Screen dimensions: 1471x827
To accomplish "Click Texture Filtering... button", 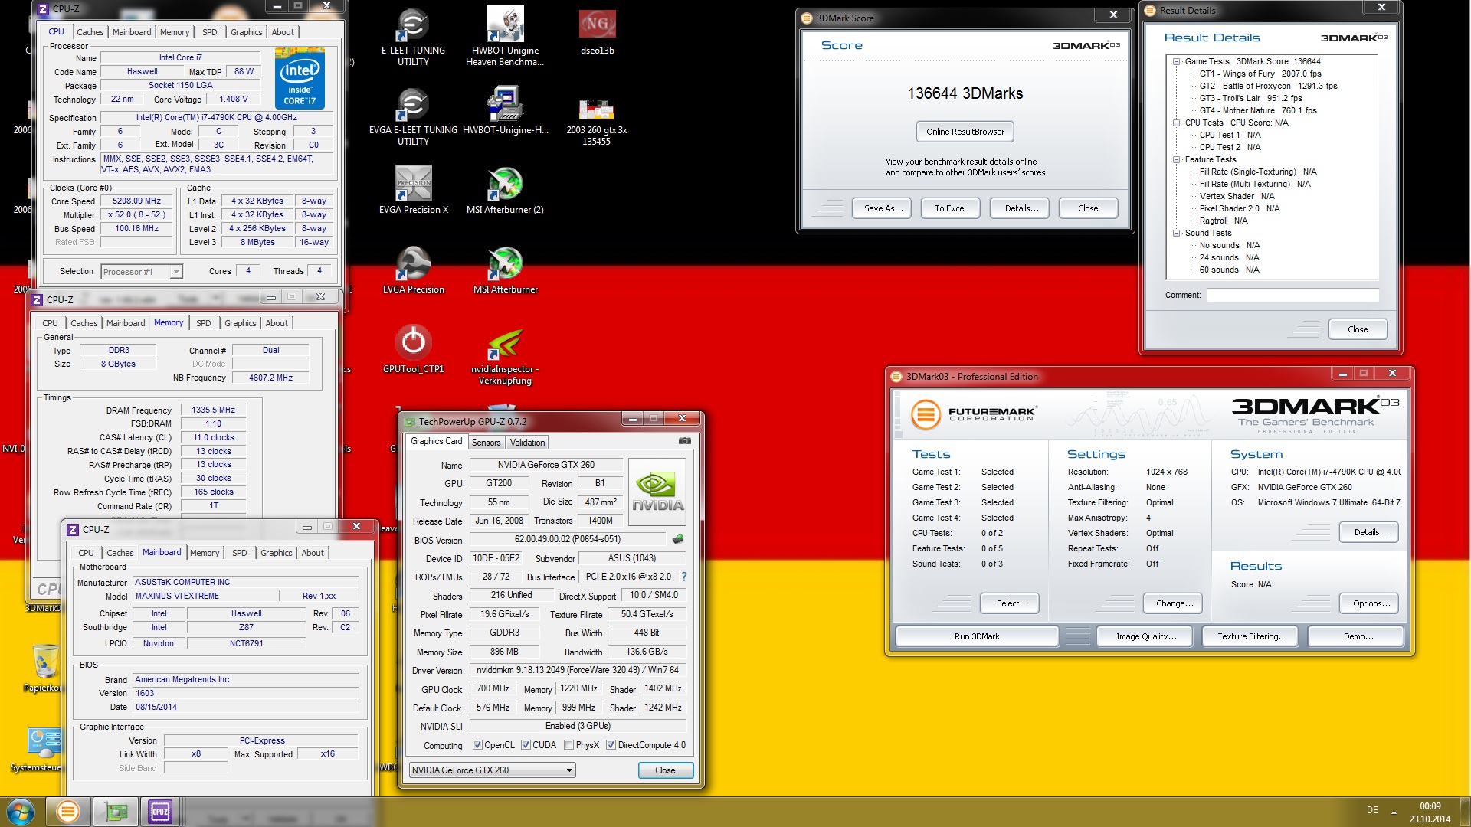I will point(1251,636).
